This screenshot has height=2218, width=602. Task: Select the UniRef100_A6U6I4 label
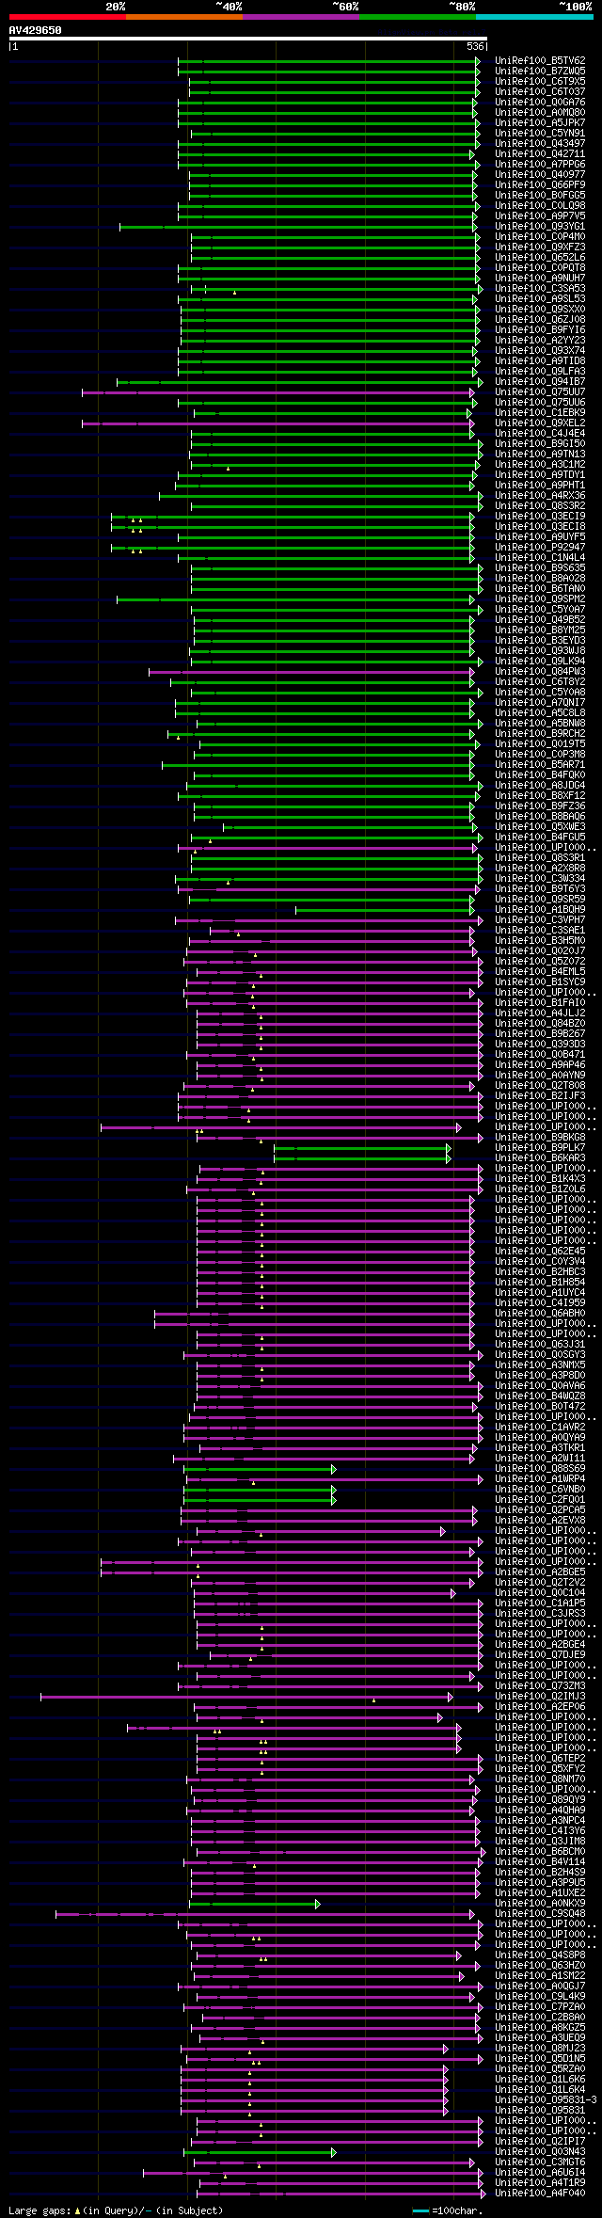pos(540,2173)
